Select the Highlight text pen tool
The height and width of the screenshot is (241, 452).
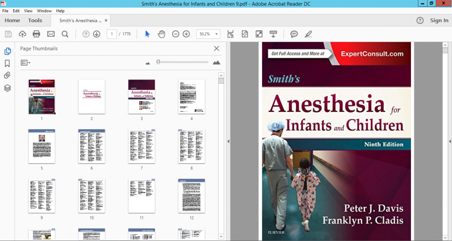308,34
